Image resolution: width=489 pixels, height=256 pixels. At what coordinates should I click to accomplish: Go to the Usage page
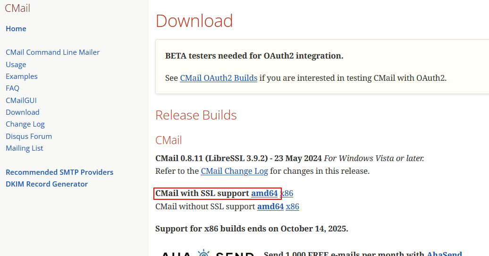click(16, 65)
